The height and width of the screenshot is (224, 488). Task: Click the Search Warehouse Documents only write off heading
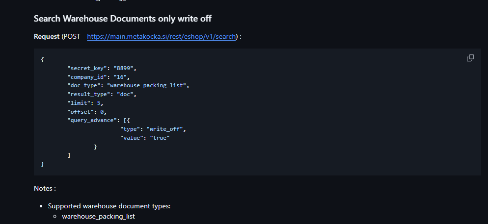click(123, 19)
